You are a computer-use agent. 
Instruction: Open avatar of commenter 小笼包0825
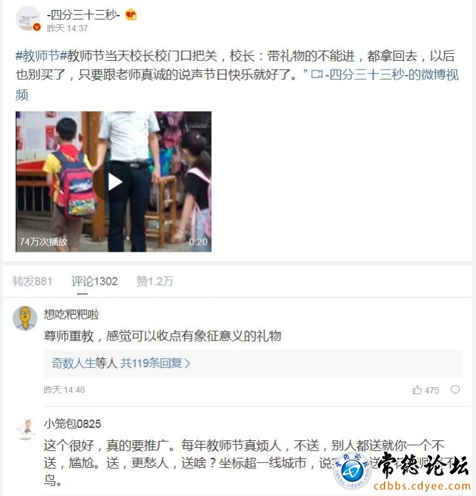[x=25, y=428]
